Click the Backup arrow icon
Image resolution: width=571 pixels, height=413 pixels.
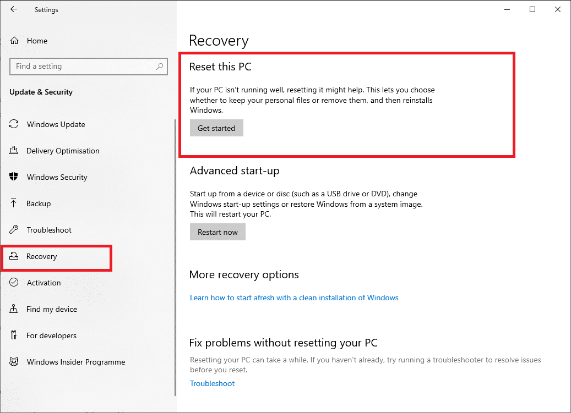[x=13, y=203]
